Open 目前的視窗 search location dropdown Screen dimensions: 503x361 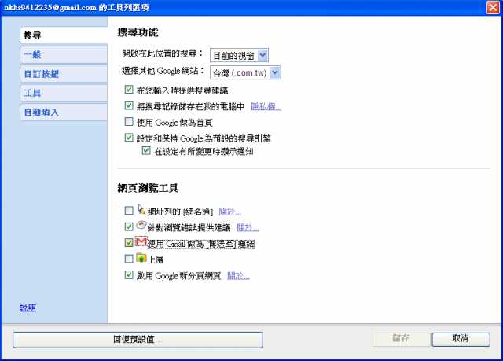tap(239, 55)
